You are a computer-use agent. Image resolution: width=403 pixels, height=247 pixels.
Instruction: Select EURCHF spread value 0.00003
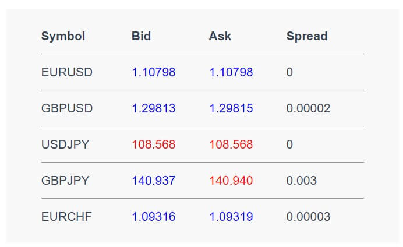(x=308, y=217)
